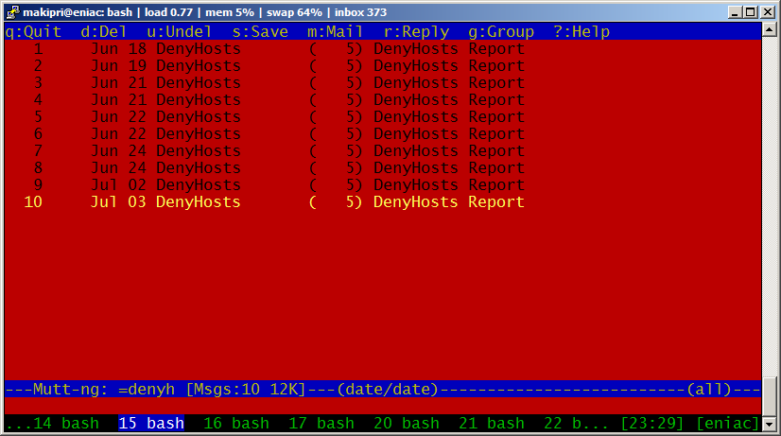
Task: Click the u:Undel shortcut hint
Action: click(x=180, y=32)
